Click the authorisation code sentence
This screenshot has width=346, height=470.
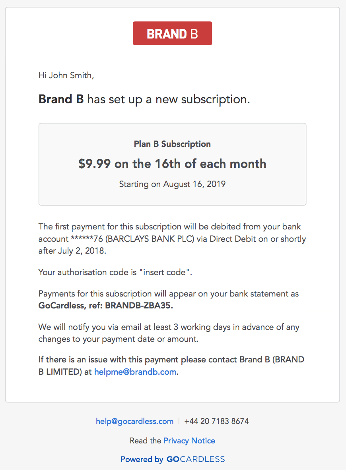115,272
